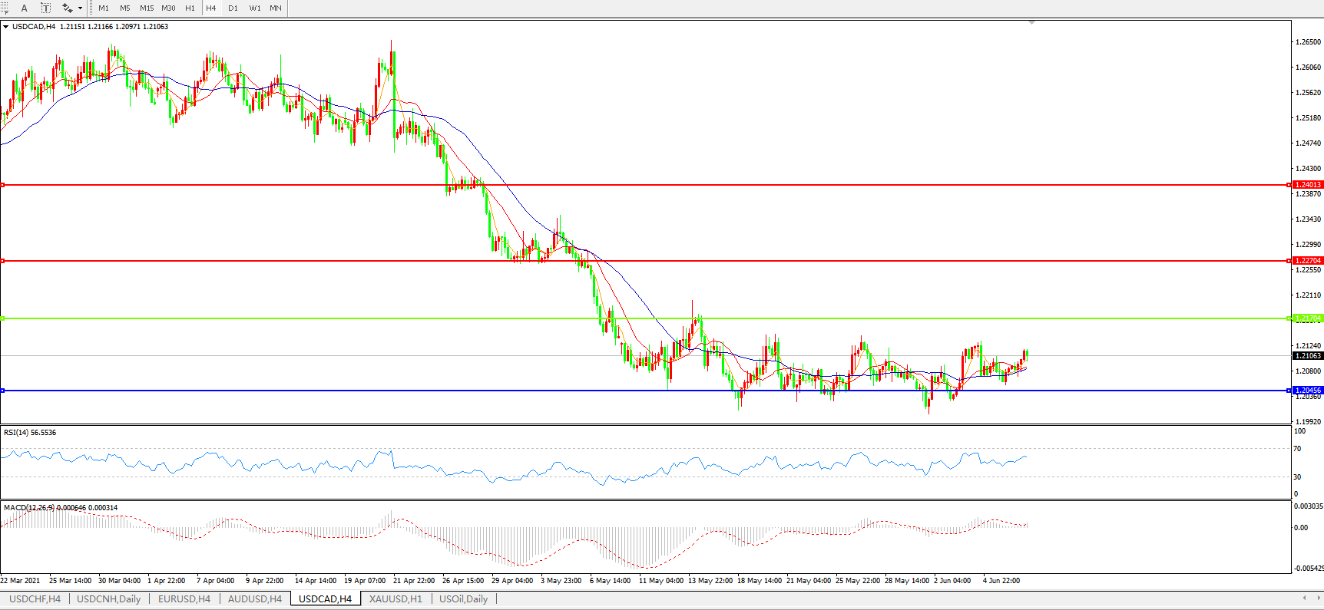Screen dimensions: 1324x610
Task: Select the red 1.24013 horizontal line handle
Action: click(x=3, y=185)
